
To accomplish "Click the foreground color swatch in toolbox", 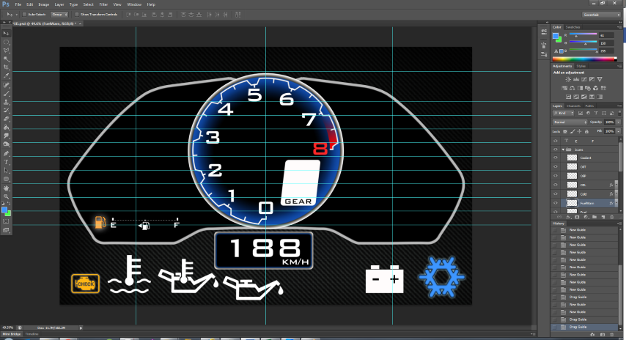I will coord(4,210).
